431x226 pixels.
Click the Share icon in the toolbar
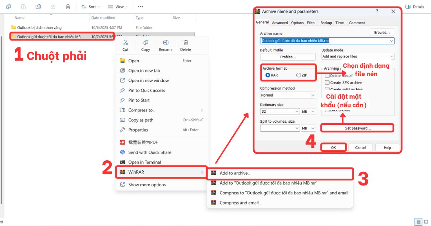click(x=53, y=6)
